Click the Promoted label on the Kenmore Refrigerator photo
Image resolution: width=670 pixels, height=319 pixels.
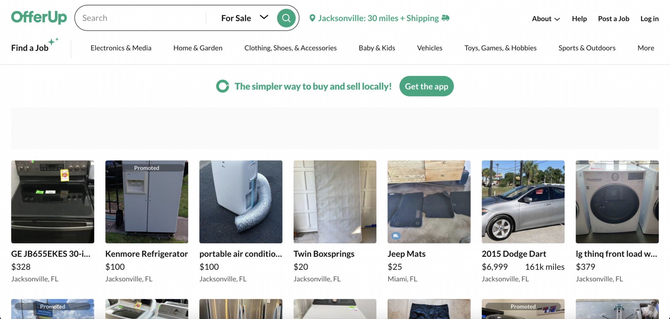pyautogui.click(x=146, y=168)
